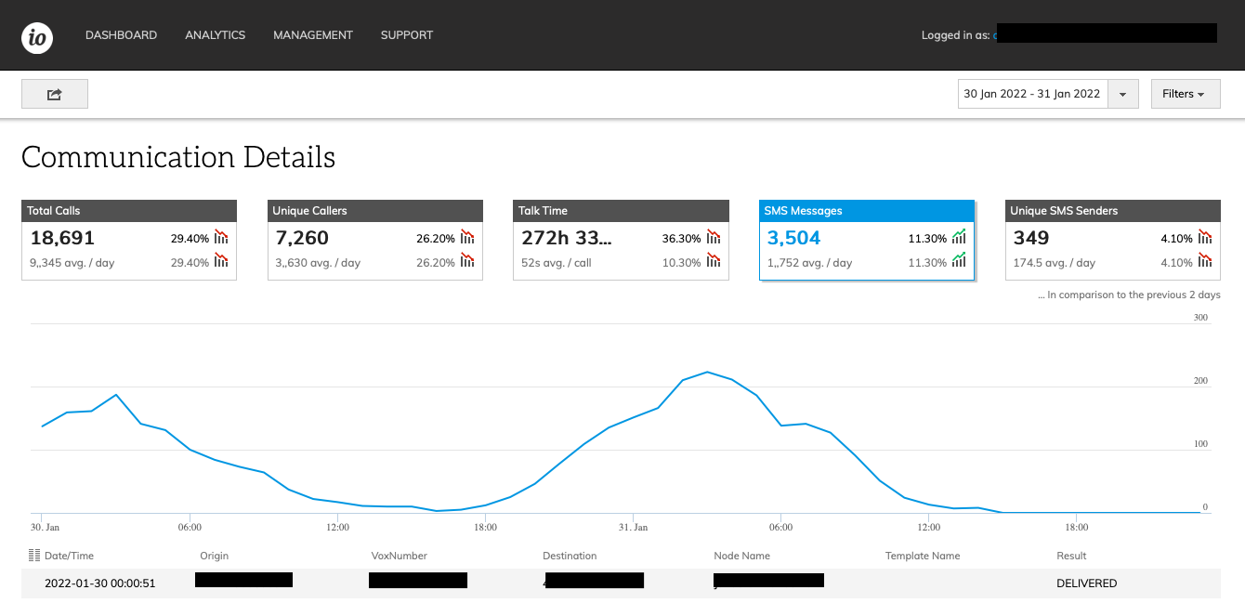This screenshot has width=1245, height=603.
Task: Click the downward trend icon in Unique Callers
Action: coord(467,238)
